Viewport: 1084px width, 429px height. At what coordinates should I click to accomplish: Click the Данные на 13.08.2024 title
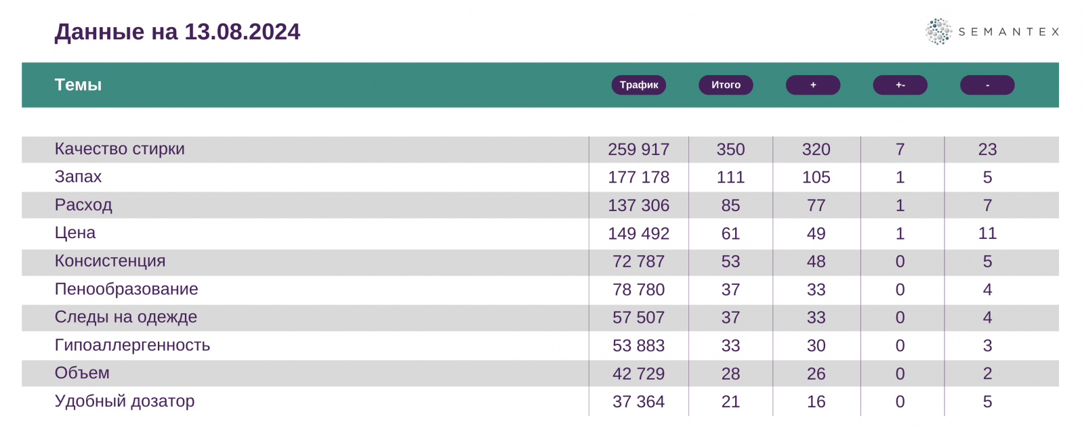(x=178, y=32)
